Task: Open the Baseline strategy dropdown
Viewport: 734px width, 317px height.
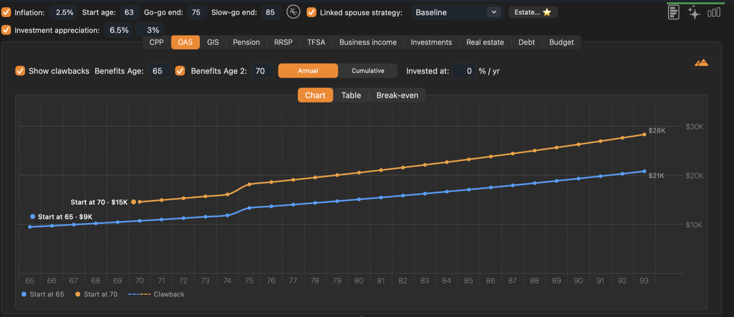Action: (457, 12)
